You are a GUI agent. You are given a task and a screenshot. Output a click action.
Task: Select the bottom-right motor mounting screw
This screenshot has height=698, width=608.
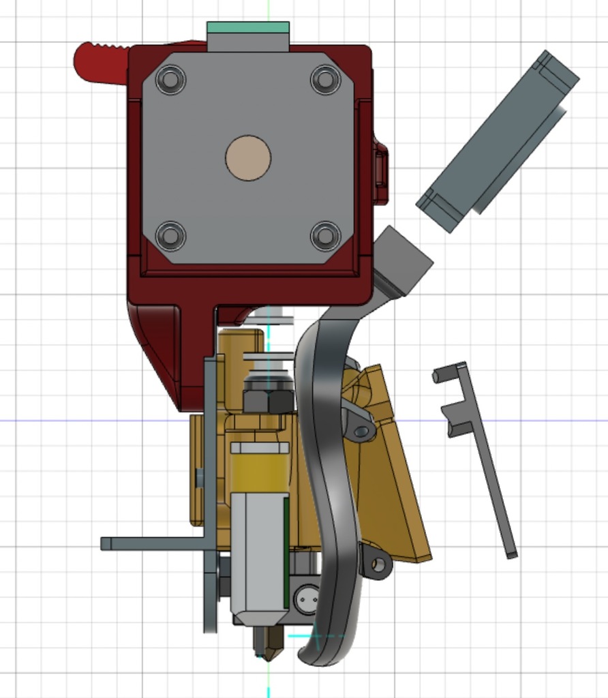click(325, 235)
